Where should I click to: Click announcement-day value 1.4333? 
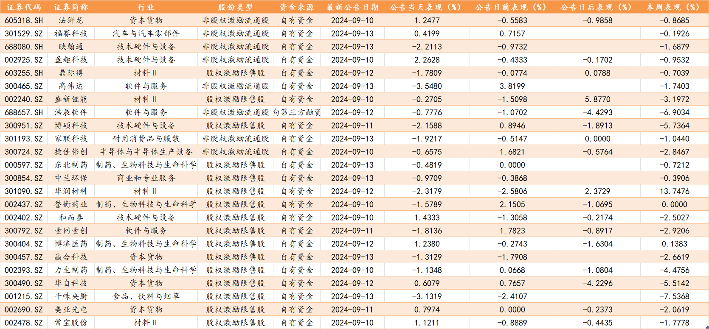click(427, 217)
